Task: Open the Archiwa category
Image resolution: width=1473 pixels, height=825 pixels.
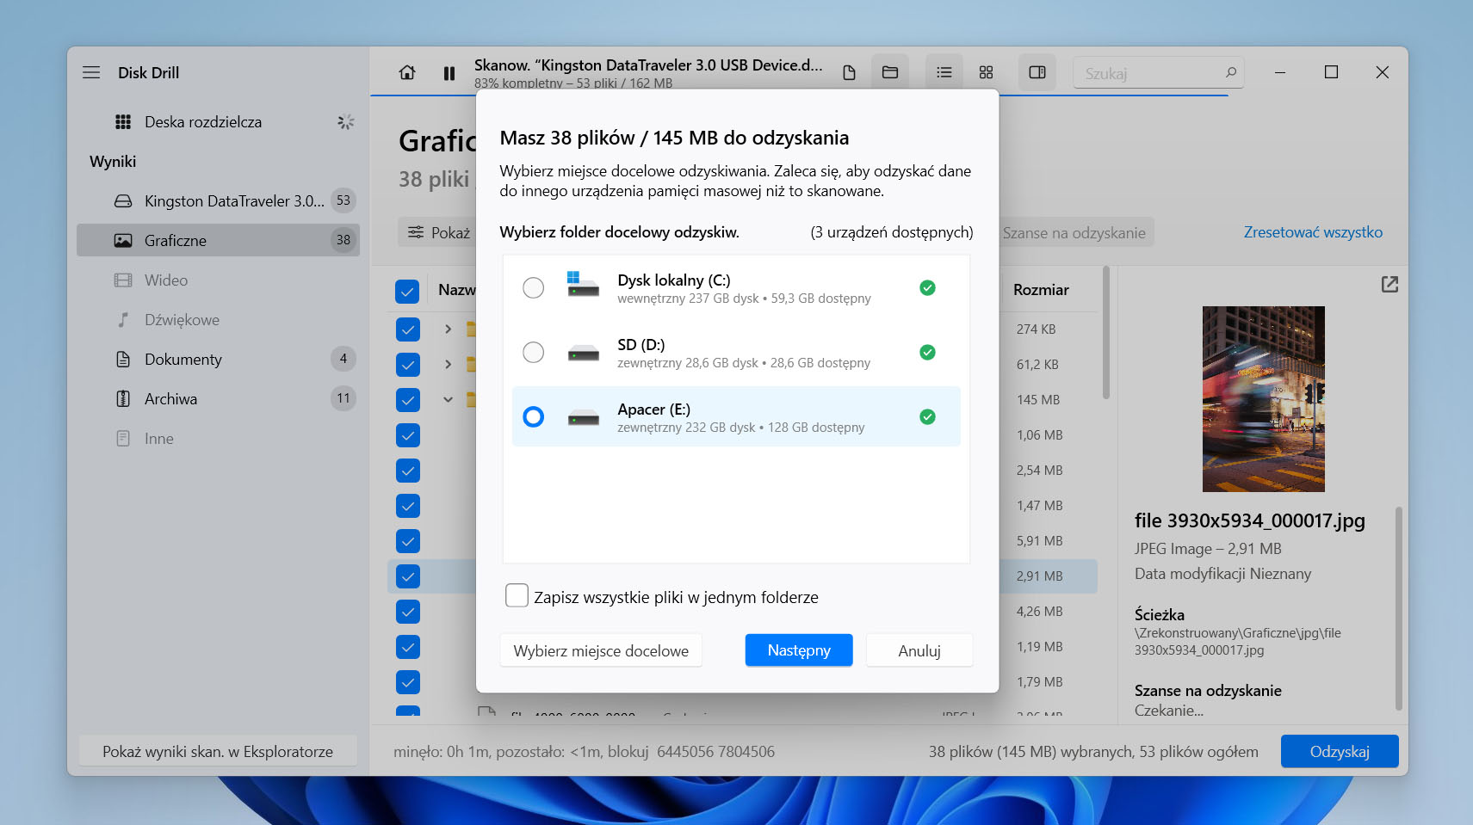Action: (218, 398)
